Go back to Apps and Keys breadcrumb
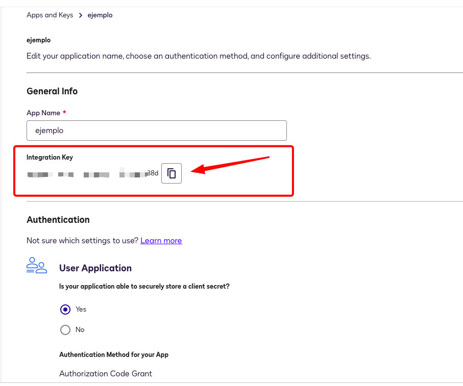This screenshot has width=463, height=386. [x=50, y=15]
